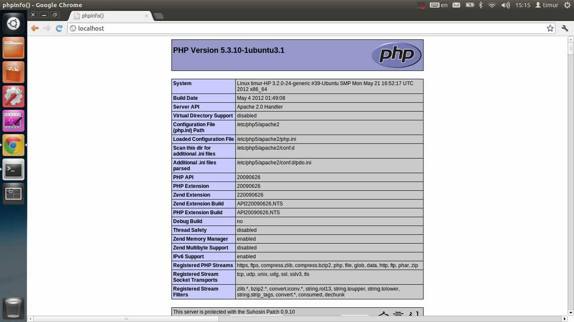
Task: Click the Thread Safety label
Action: tap(190, 230)
